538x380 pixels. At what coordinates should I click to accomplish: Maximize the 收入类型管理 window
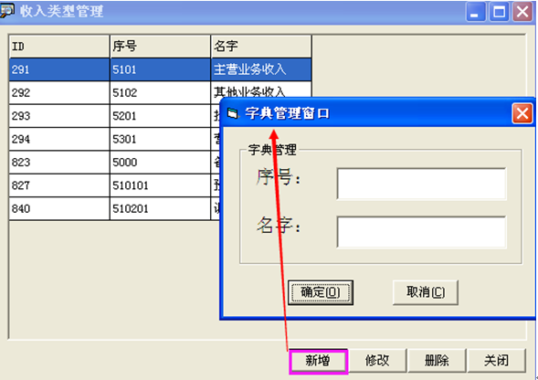point(499,12)
